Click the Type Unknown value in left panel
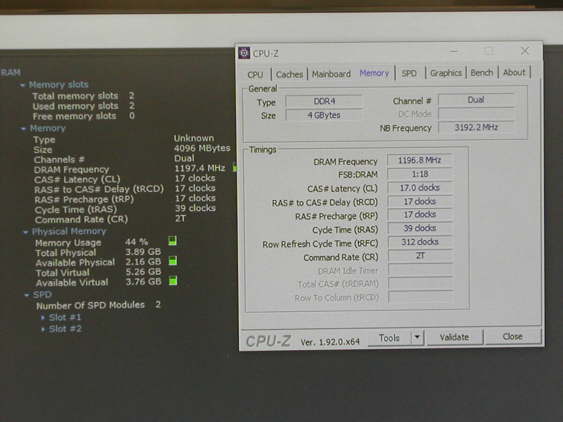The image size is (563, 422). point(194,138)
